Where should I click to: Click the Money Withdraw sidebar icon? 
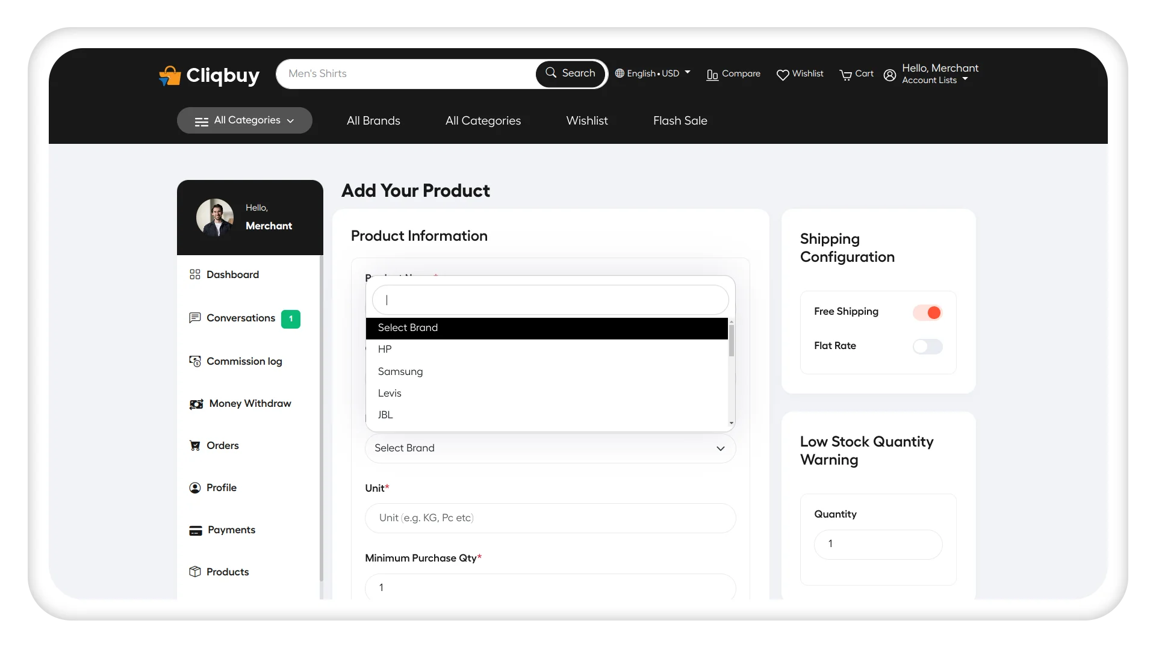[195, 403]
